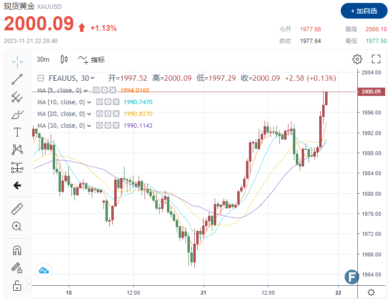The width and height of the screenshot is (391, 299).
Task: Toggle magnet mode for drawings
Action: coord(17,251)
